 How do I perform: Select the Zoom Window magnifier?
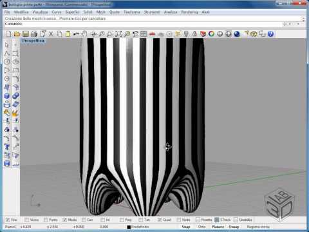pyautogui.click(x=109, y=34)
